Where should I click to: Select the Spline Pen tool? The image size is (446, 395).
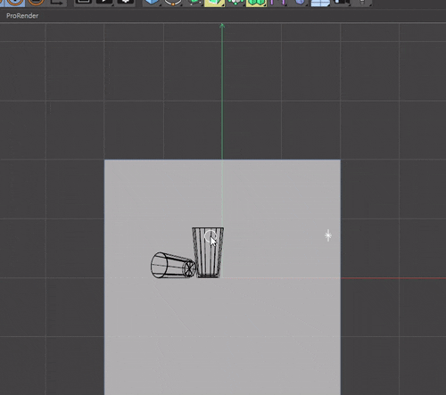point(173,3)
